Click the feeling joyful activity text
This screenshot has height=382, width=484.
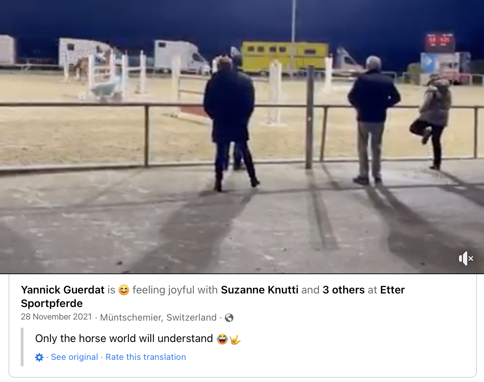click(x=175, y=290)
